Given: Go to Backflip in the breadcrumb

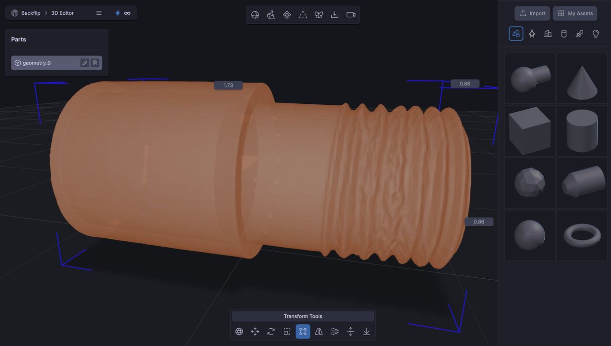Looking at the screenshot, I should click(x=31, y=13).
